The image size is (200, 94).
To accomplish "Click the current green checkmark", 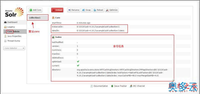I will click(x=78, y=65).
